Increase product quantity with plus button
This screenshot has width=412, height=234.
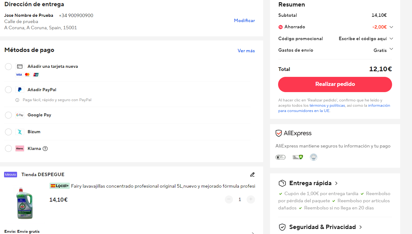click(251, 199)
